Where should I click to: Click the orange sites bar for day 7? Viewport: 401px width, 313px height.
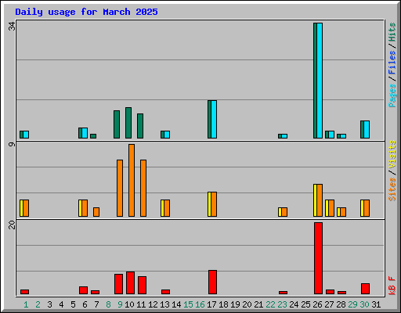(96, 212)
